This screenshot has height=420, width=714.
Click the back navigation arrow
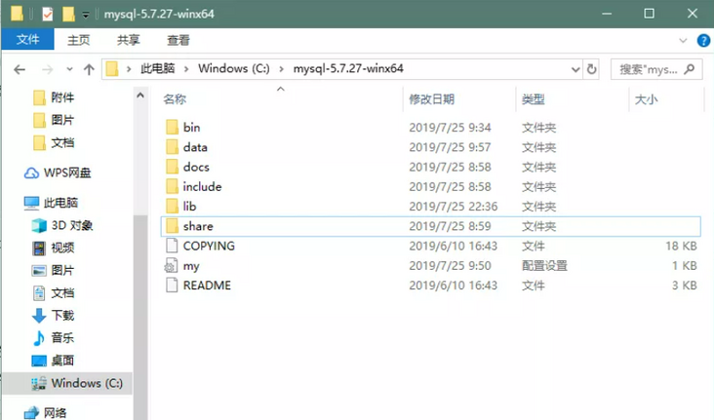coord(20,69)
